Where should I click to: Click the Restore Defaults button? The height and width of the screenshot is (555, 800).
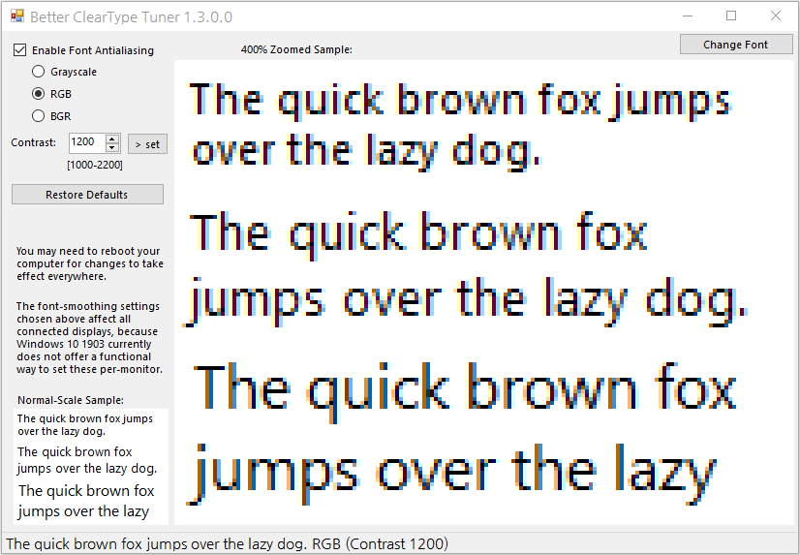(87, 195)
